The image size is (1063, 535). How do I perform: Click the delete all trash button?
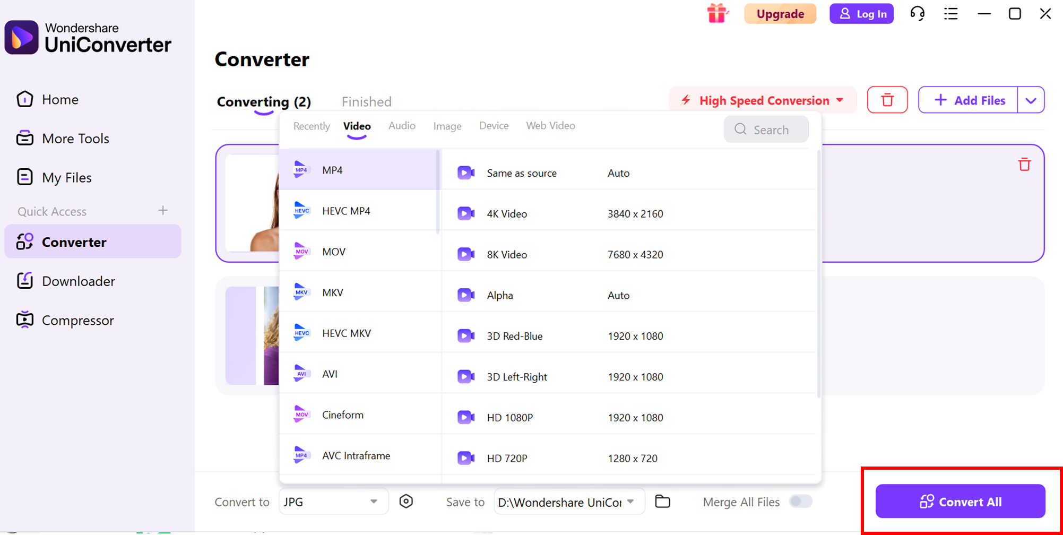click(x=887, y=100)
